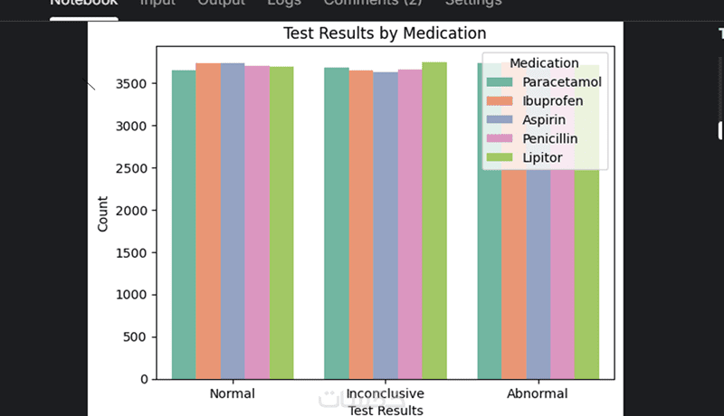Open the Settings tab

pyautogui.click(x=473, y=4)
